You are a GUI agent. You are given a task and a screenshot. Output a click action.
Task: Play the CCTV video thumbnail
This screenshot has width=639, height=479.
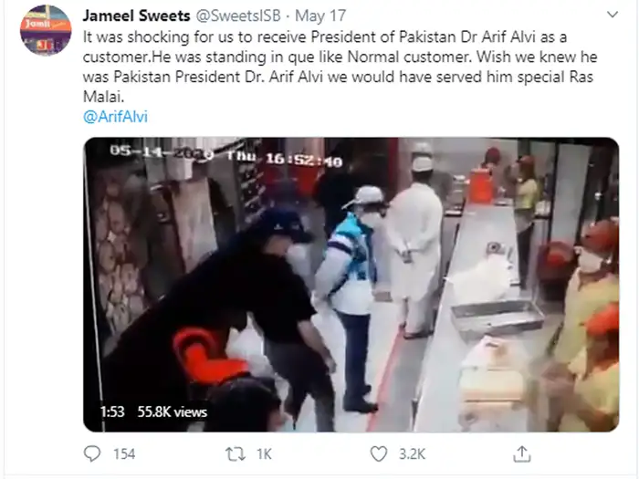point(351,285)
